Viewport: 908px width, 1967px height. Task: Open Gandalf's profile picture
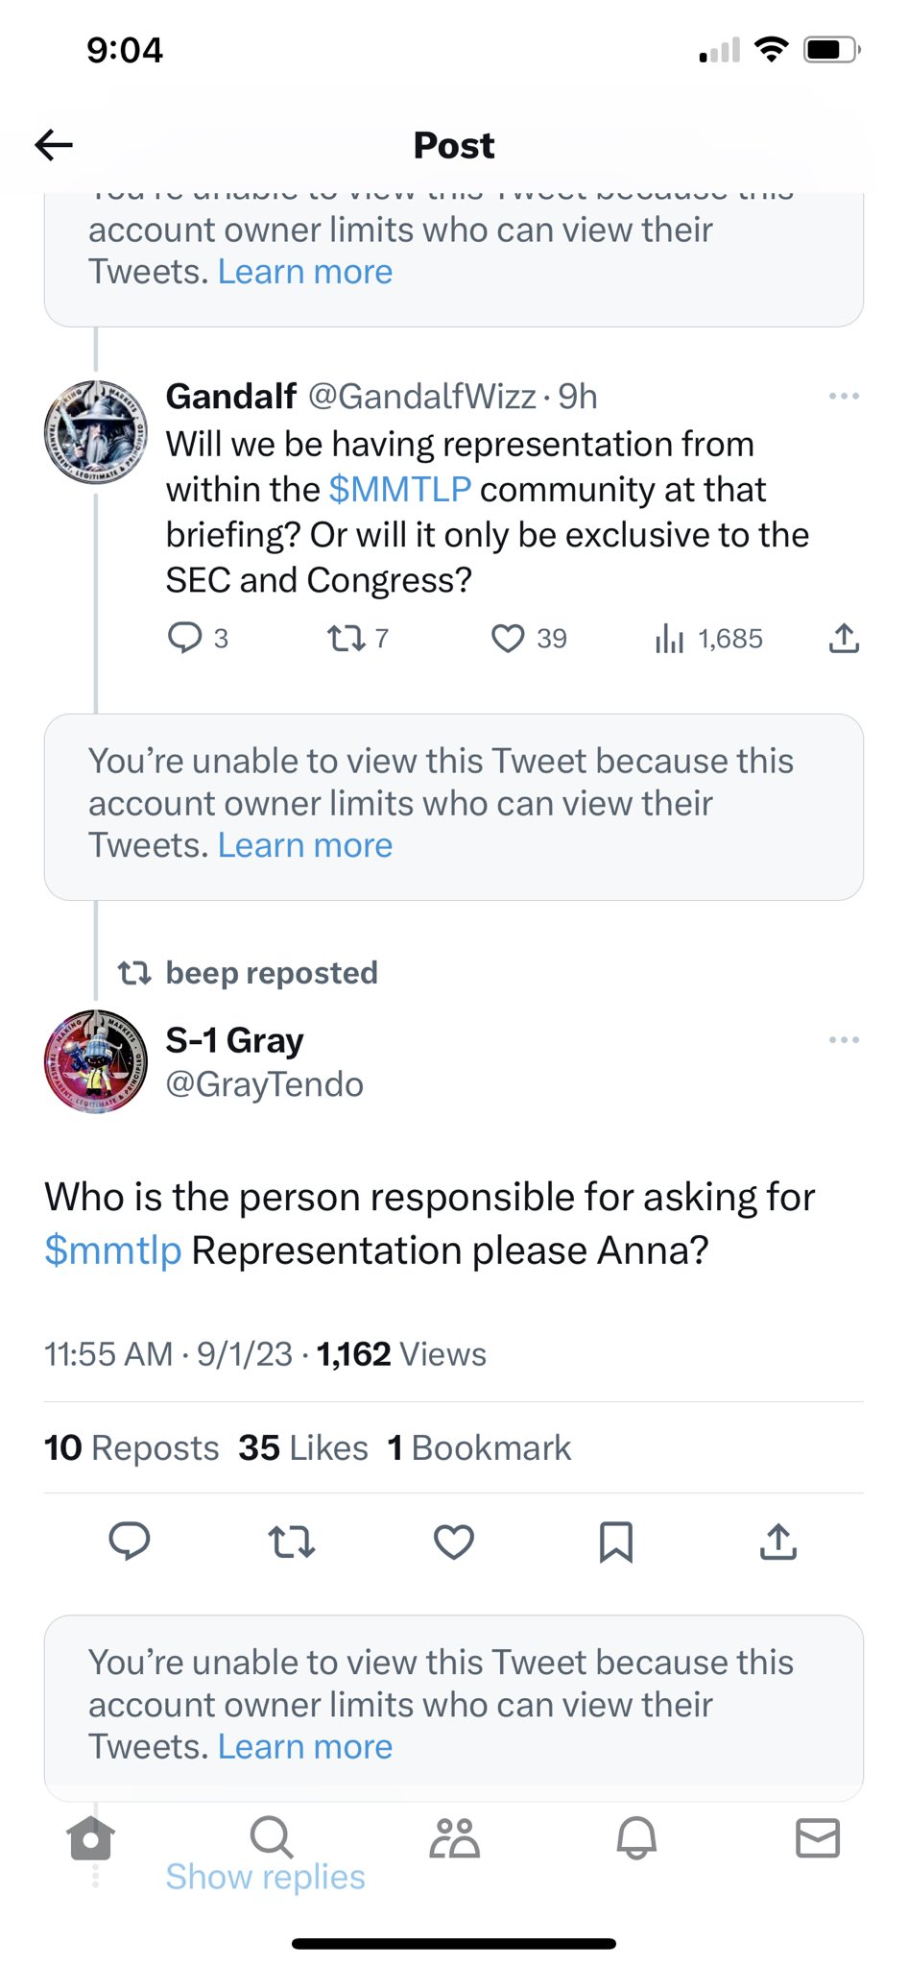click(x=96, y=431)
